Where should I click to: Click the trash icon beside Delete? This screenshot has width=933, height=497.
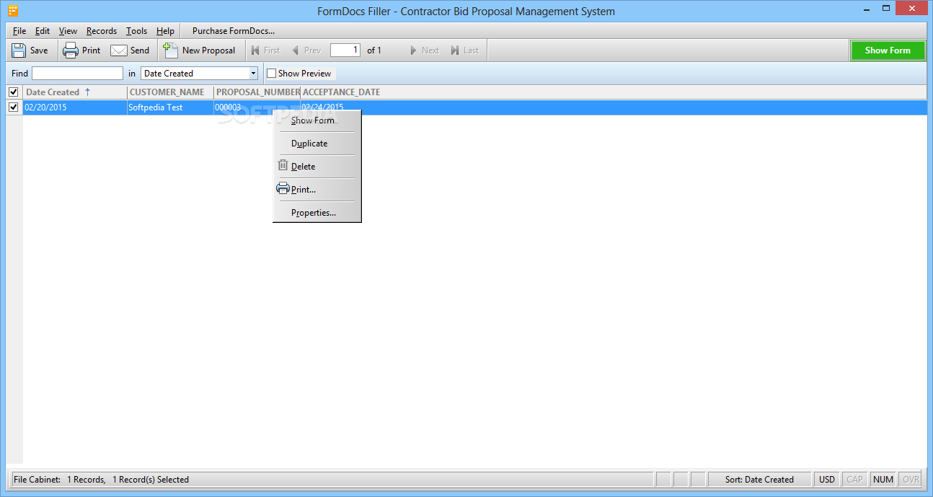point(283,166)
